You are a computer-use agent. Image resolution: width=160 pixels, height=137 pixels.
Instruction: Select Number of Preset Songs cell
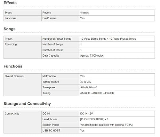(x=60, y=39)
